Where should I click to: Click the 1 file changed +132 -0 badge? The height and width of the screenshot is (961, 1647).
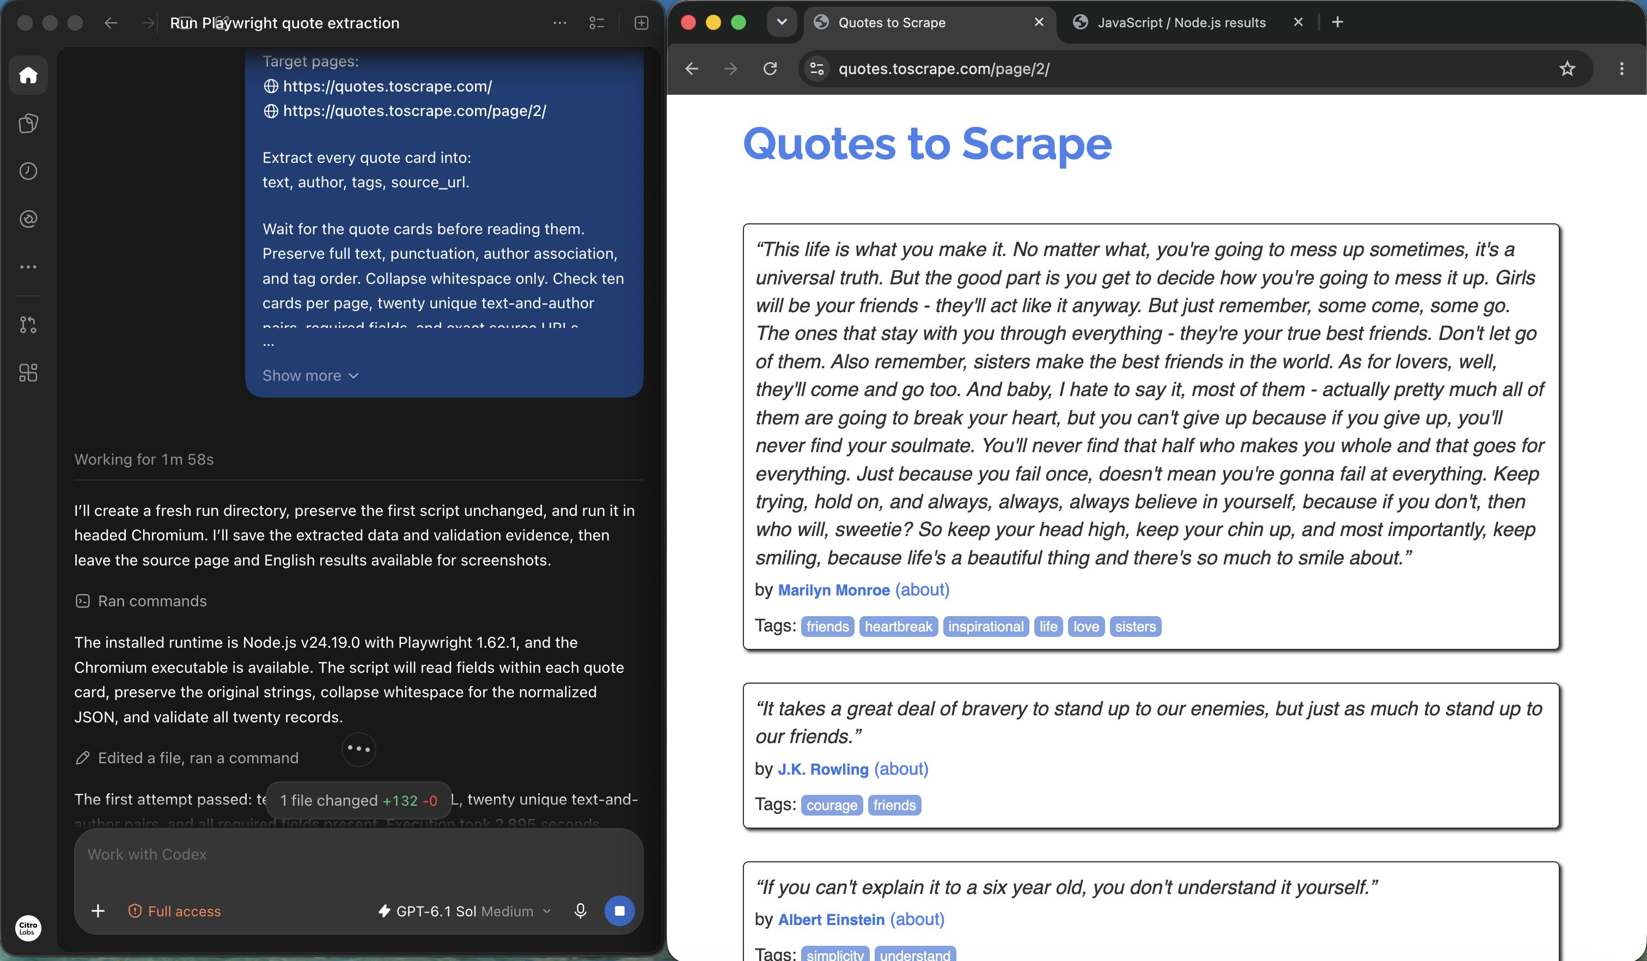point(359,801)
